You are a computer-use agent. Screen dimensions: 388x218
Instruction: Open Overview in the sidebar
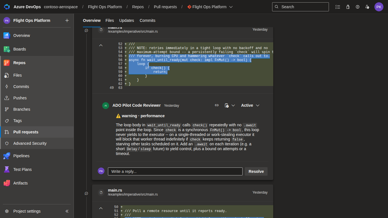point(37,35)
